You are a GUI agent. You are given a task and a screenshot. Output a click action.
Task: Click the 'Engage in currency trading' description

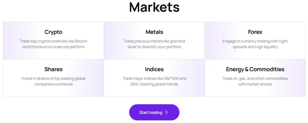(255, 44)
